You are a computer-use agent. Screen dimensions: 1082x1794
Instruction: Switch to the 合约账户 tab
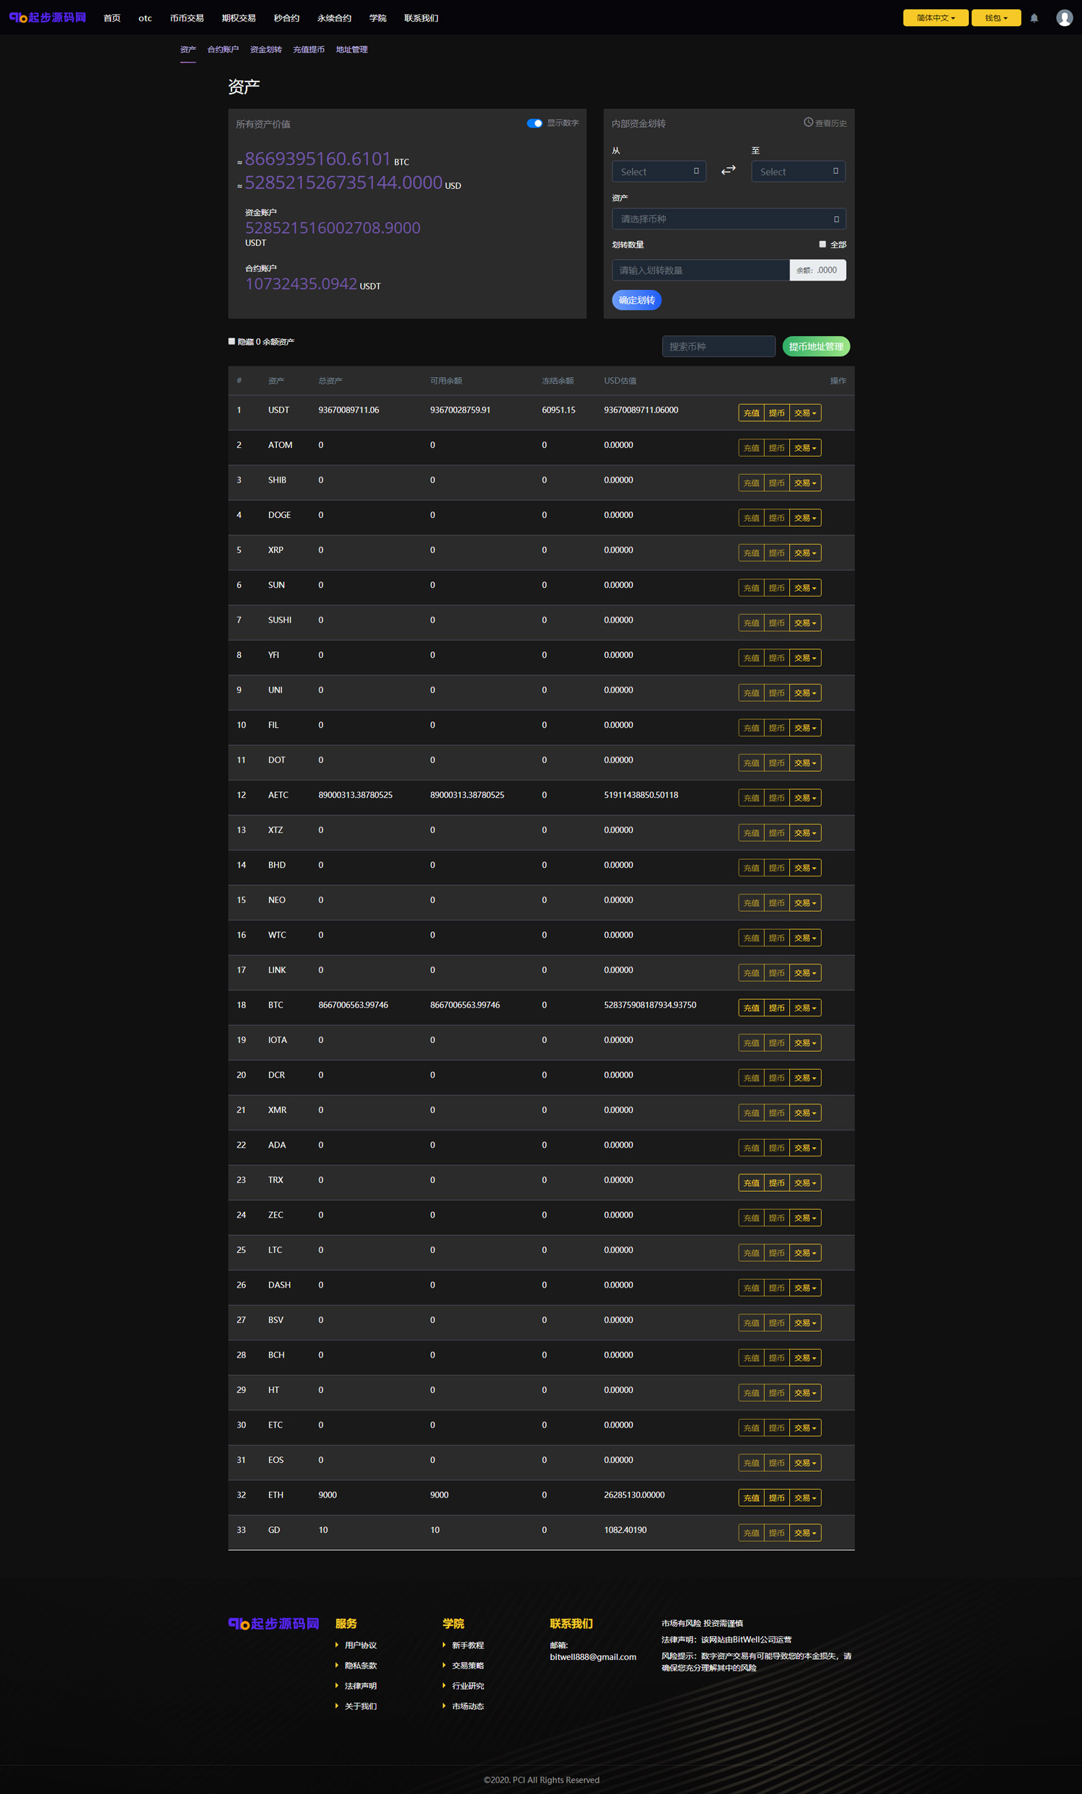click(x=223, y=50)
